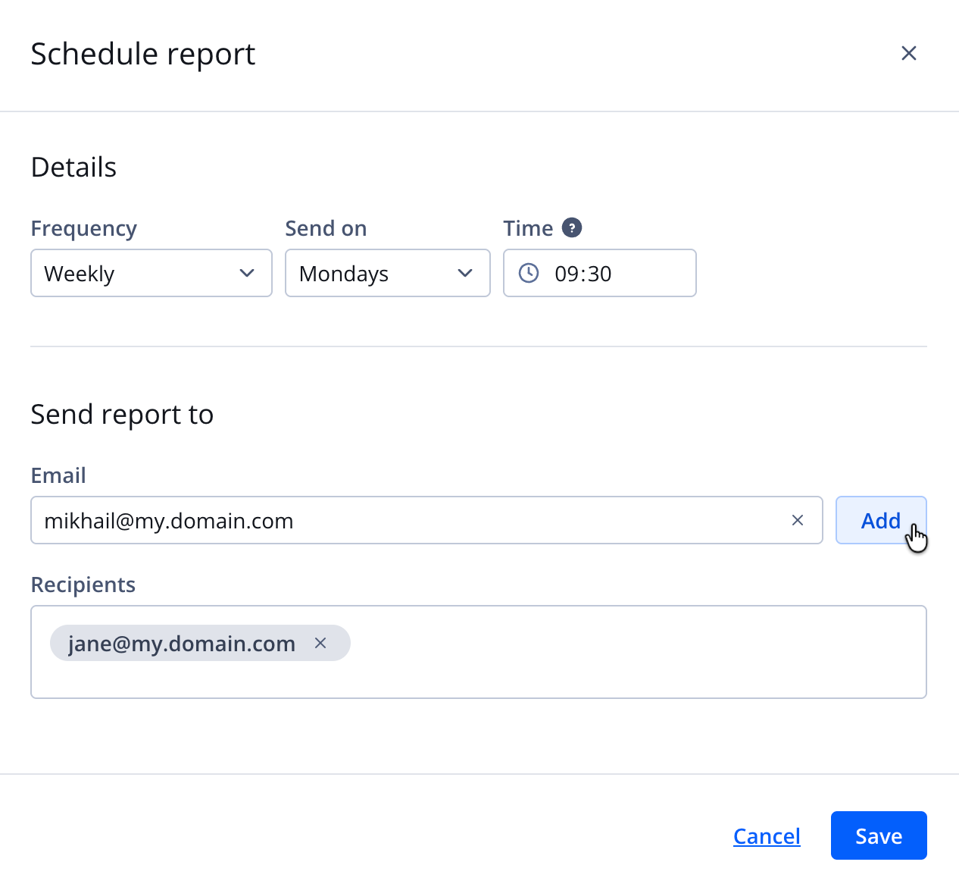
Task: Focus the Email input field
Action: (379, 520)
